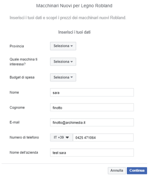
Task: Click the arrow on the machine dropdown
Action: coord(72,62)
